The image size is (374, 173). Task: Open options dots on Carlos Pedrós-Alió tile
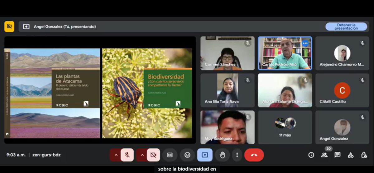tap(305, 43)
